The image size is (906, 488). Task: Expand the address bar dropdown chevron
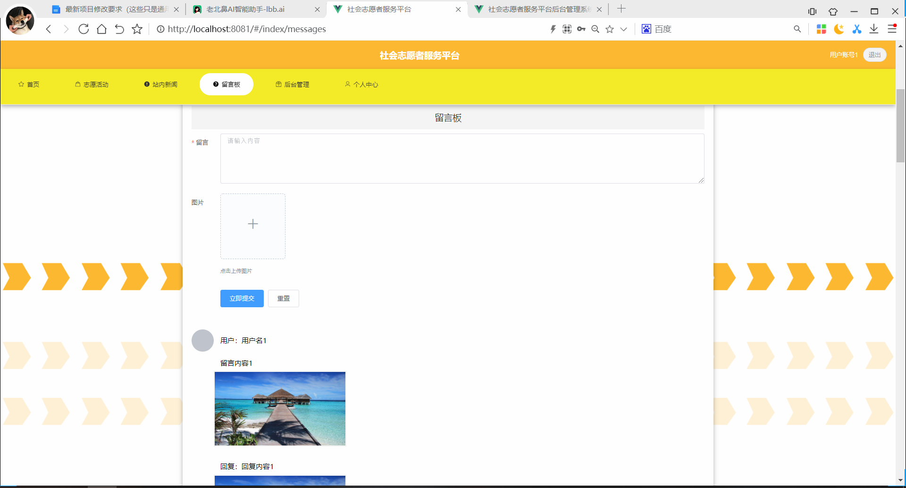pyautogui.click(x=623, y=29)
